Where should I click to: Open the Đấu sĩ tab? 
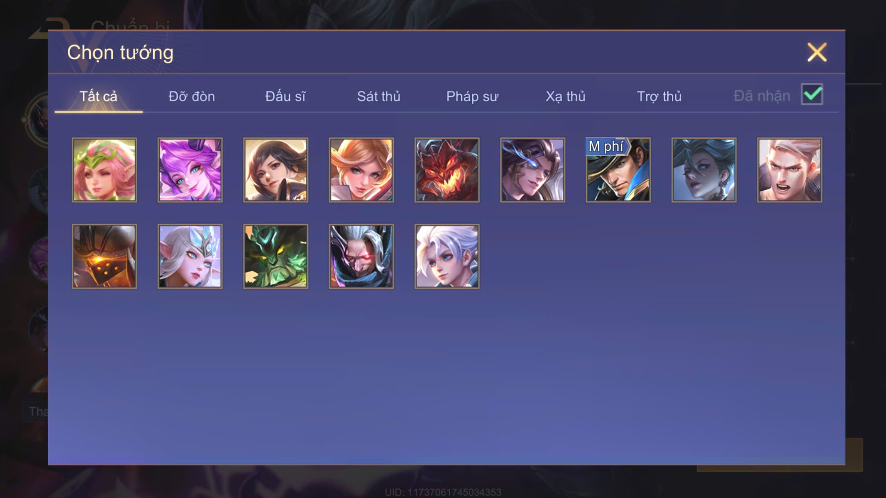coord(285,97)
